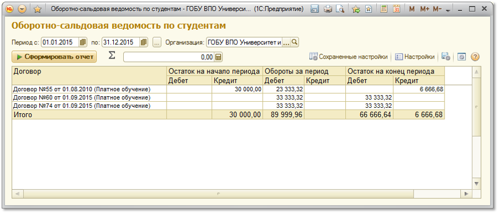Click the Организация input field
Viewport: 499px width, 214px height.
tap(244, 42)
